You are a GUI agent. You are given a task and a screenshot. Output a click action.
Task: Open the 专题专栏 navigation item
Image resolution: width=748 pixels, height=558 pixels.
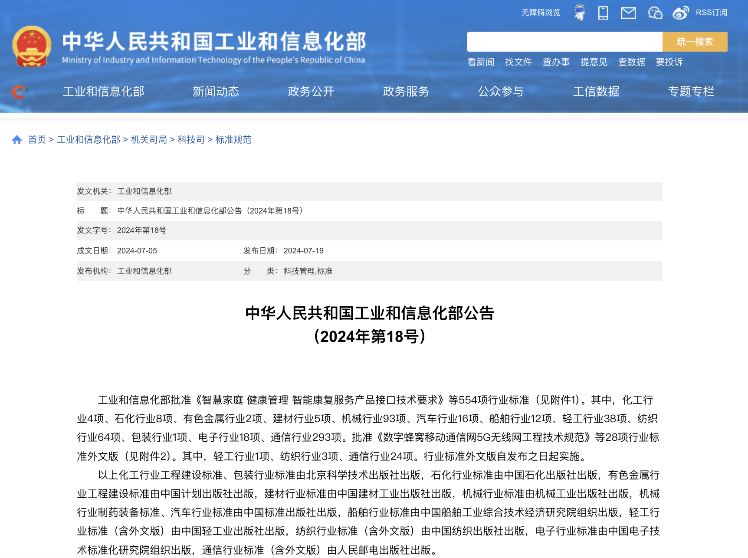(x=691, y=92)
